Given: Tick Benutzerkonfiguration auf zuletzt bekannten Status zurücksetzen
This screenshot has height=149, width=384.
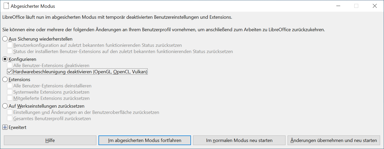Looking at the screenshot, I should pos(10,45).
